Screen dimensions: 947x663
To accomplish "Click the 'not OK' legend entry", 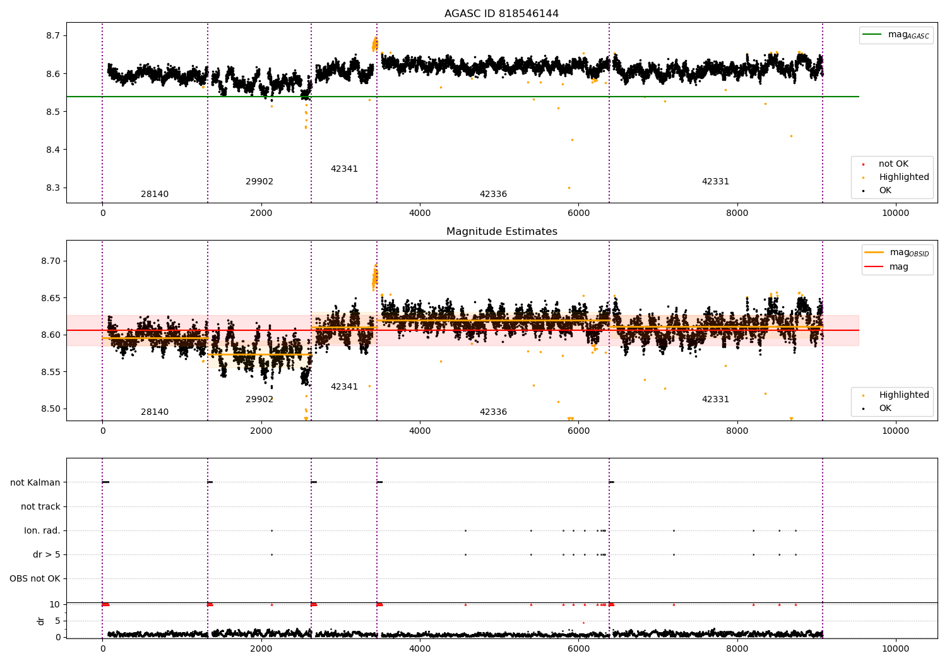I will (x=885, y=164).
